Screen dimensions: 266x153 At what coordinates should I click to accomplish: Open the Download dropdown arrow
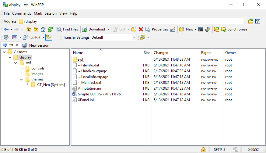pyautogui.click(x=108, y=29)
